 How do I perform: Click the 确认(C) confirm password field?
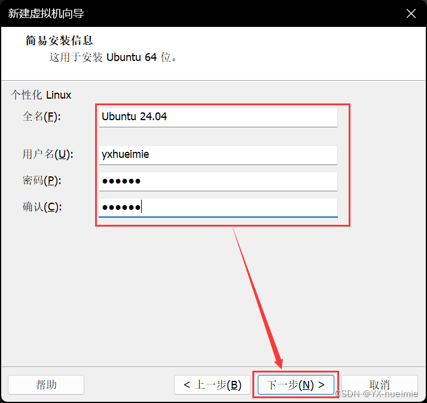click(218, 207)
